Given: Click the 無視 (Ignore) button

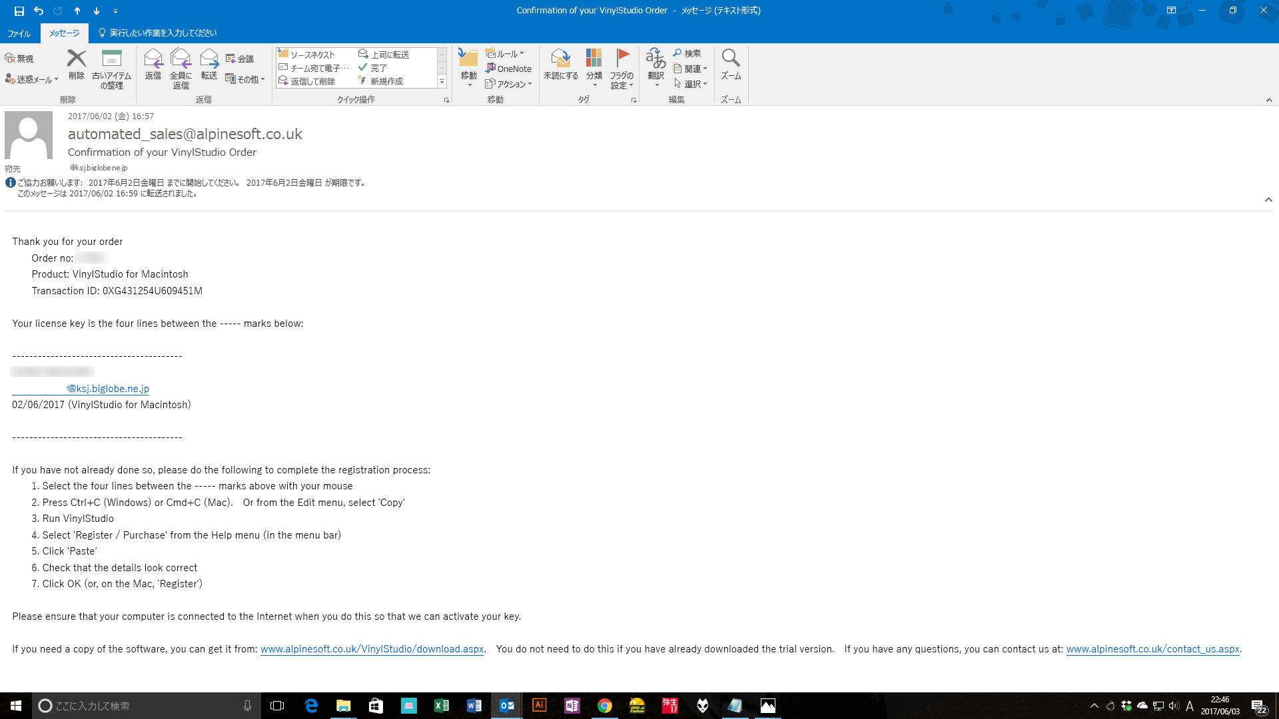Looking at the screenshot, I should point(19,59).
